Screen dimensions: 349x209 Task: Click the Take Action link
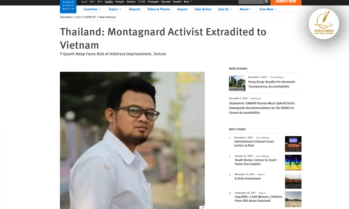203,9
